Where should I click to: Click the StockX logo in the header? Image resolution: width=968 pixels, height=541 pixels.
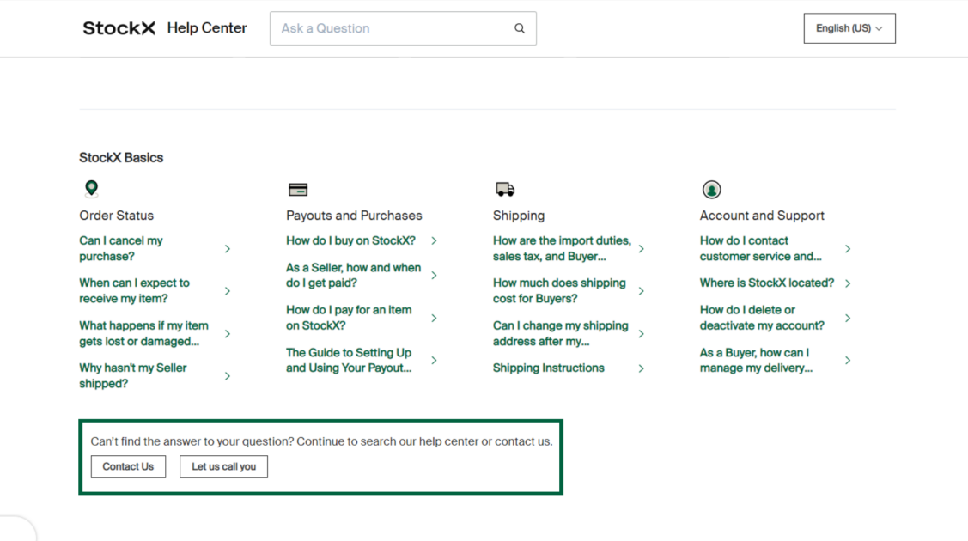(x=119, y=28)
